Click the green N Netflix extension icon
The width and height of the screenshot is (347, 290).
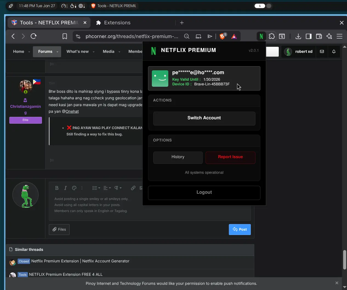261,36
